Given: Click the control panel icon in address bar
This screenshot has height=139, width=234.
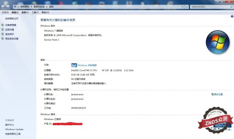Looking at the screenshot, I should point(15,7).
